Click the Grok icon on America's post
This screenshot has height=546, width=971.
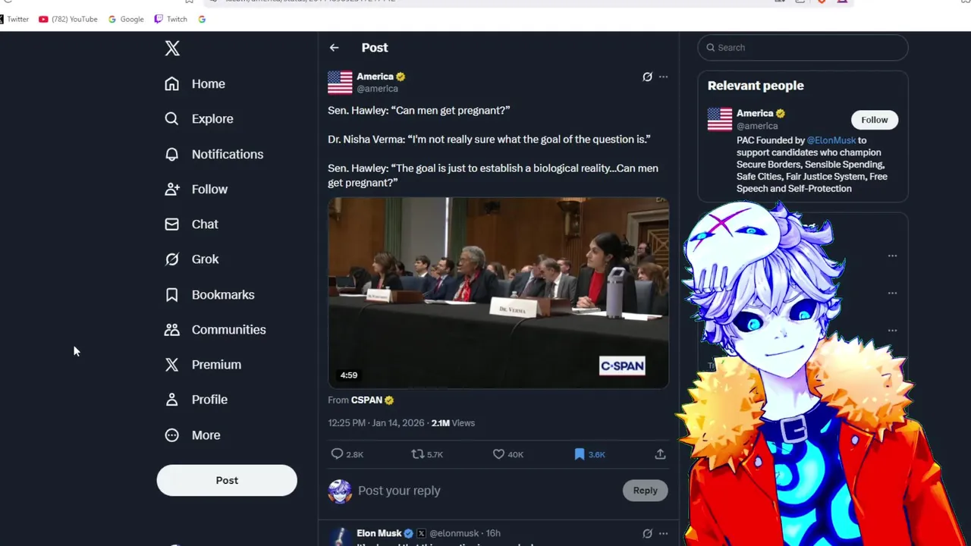point(647,77)
